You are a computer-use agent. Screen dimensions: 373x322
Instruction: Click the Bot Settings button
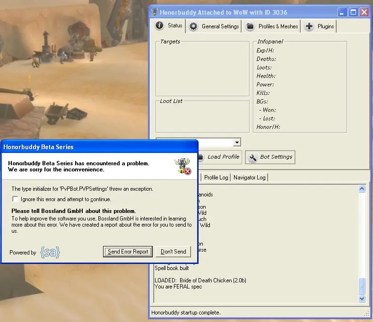click(x=270, y=157)
